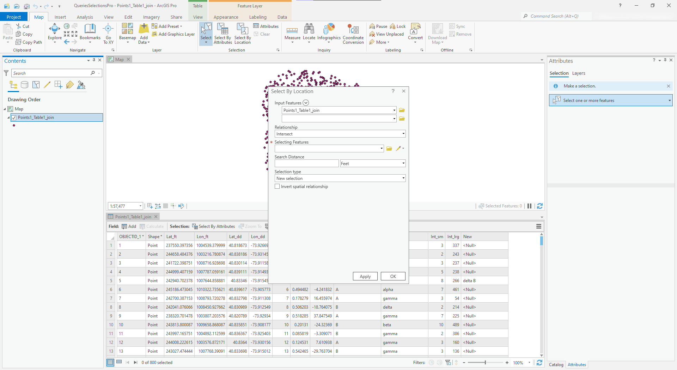The height and width of the screenshot is (370, 677).
Task: Toggle visibility of Points1_Table1_join layer
Action: click(x=14, y=117)
